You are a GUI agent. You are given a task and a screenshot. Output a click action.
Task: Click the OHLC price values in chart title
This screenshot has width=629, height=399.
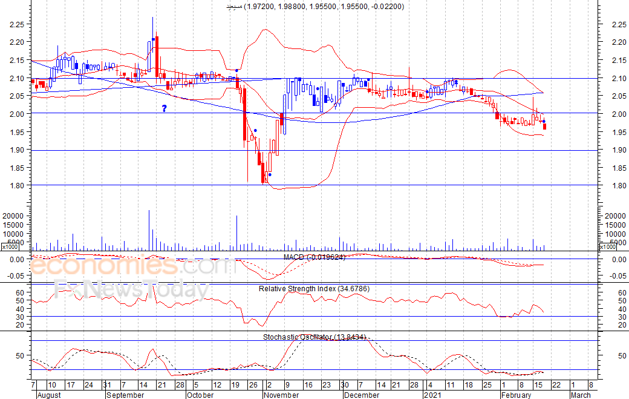point(324,7)
